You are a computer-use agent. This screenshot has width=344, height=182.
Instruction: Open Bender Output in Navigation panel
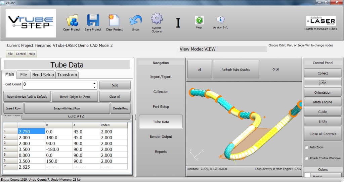(x=161, y=136)
